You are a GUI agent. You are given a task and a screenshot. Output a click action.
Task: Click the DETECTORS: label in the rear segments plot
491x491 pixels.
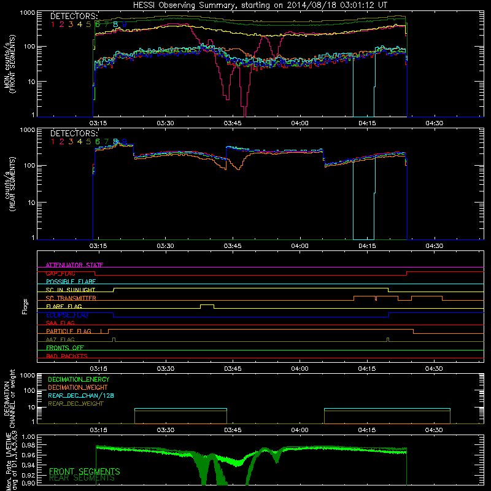pos(74,133)
